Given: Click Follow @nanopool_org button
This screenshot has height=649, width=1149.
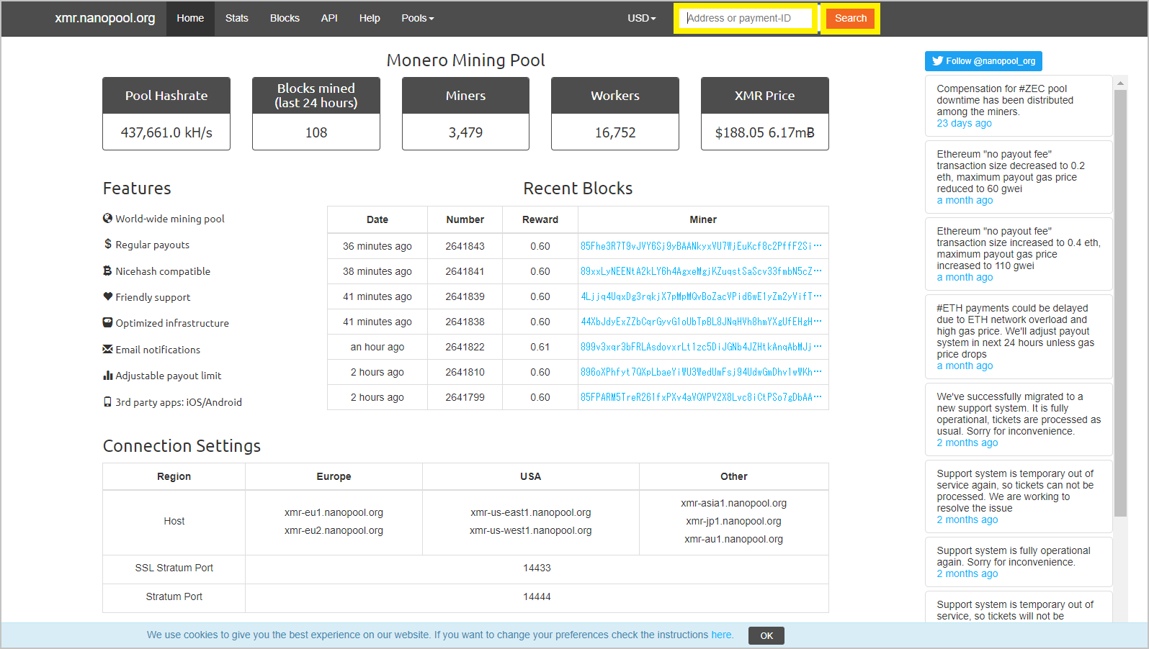Looking at the screenshot, I should (983, 61).
